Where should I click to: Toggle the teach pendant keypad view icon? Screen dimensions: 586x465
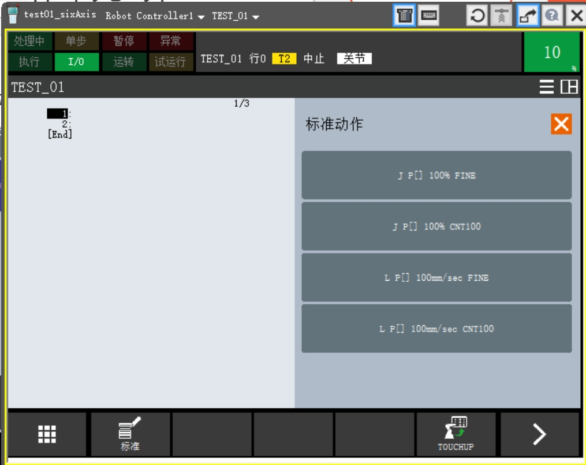click(x=404, y=16)
